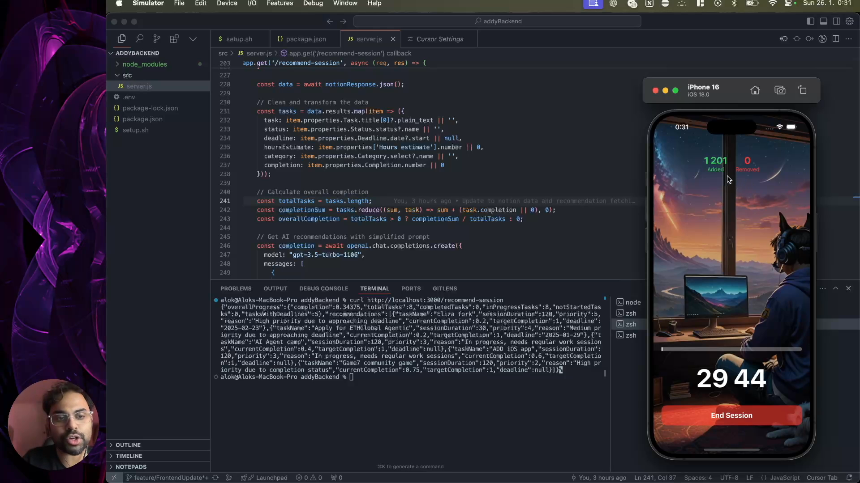This screenshot has height=483, width=860.
Task: Go back with the navigation arrow
Action: click(330, 21)
